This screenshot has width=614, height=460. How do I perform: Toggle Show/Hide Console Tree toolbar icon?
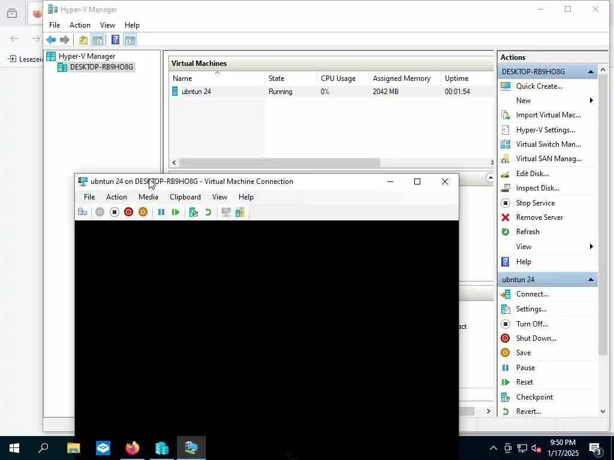[x=98, y=40]
